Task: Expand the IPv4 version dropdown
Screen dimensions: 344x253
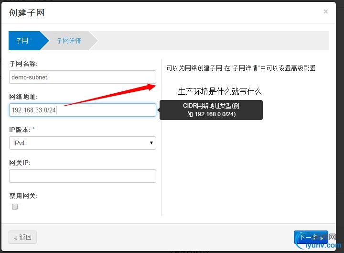Action: pos(83,143)
